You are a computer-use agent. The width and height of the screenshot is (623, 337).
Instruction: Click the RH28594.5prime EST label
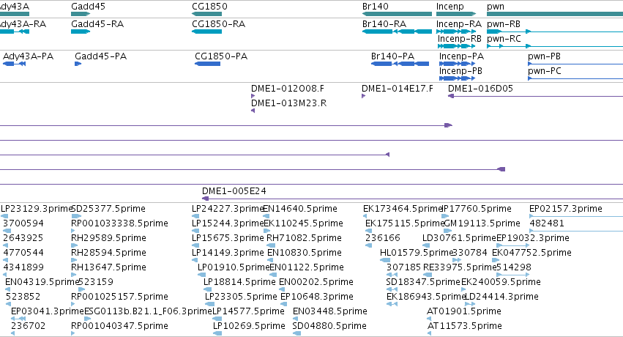point(108,253)
